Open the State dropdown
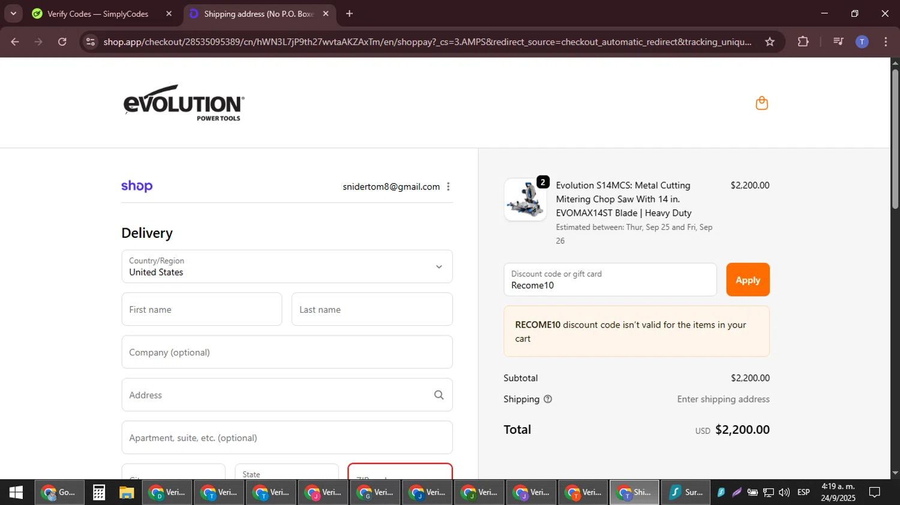 point(287,471)
